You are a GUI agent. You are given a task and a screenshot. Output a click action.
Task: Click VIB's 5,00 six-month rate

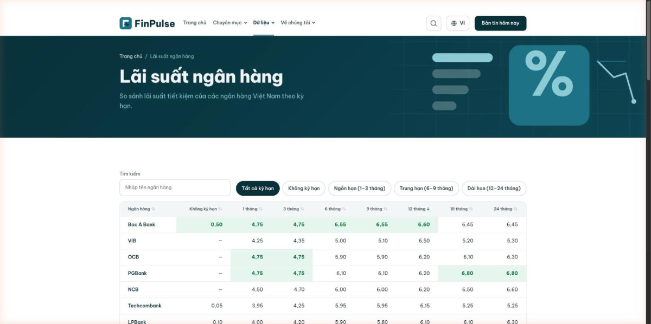pyautogui.click(x=340, y=241)
